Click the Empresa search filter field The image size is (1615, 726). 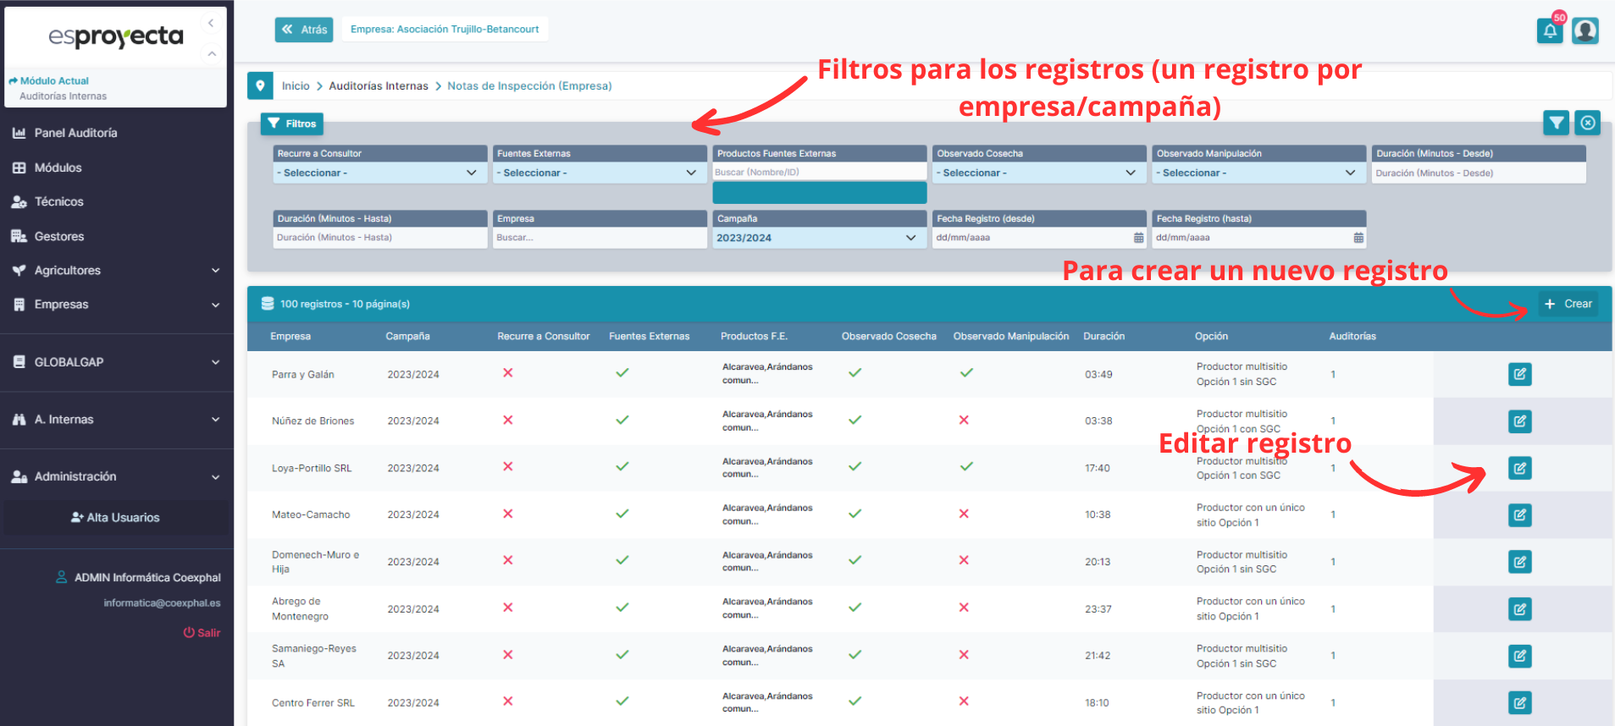600,238
